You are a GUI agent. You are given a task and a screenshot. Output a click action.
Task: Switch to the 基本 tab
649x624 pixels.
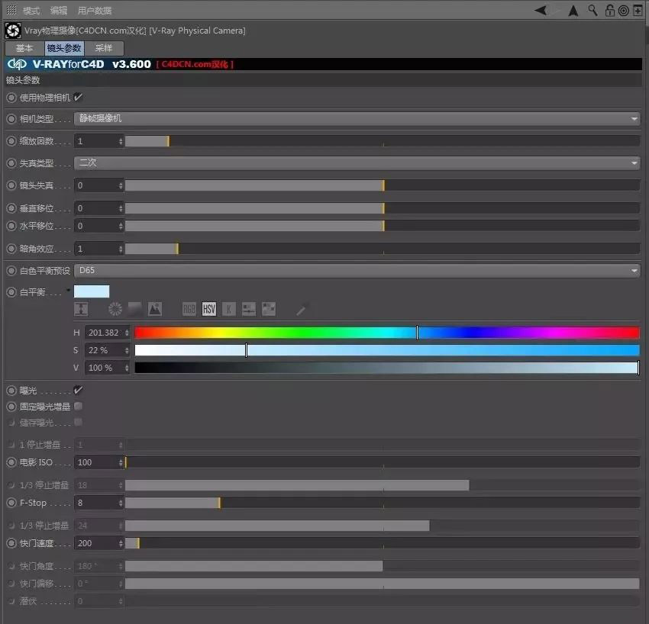(x=24, y=48)
